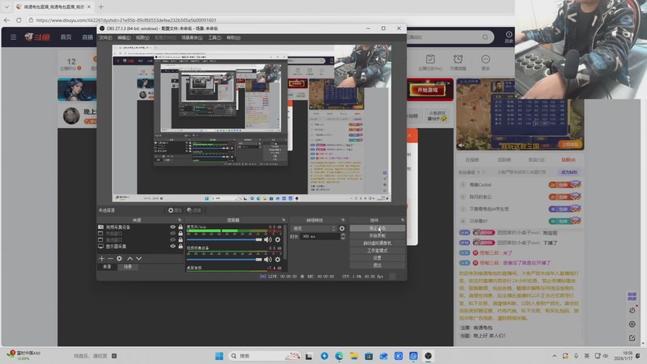Add a new source with the plus icon
Viewport: 647px width, 364px height.
point(102,258)
